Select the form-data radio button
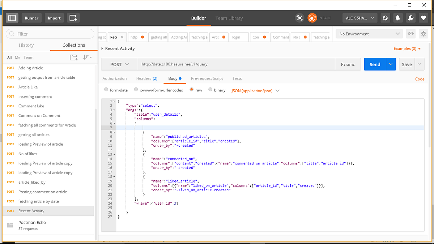This screenshot has height=244, width=434. pyautogui.click(x=106, y=90)
